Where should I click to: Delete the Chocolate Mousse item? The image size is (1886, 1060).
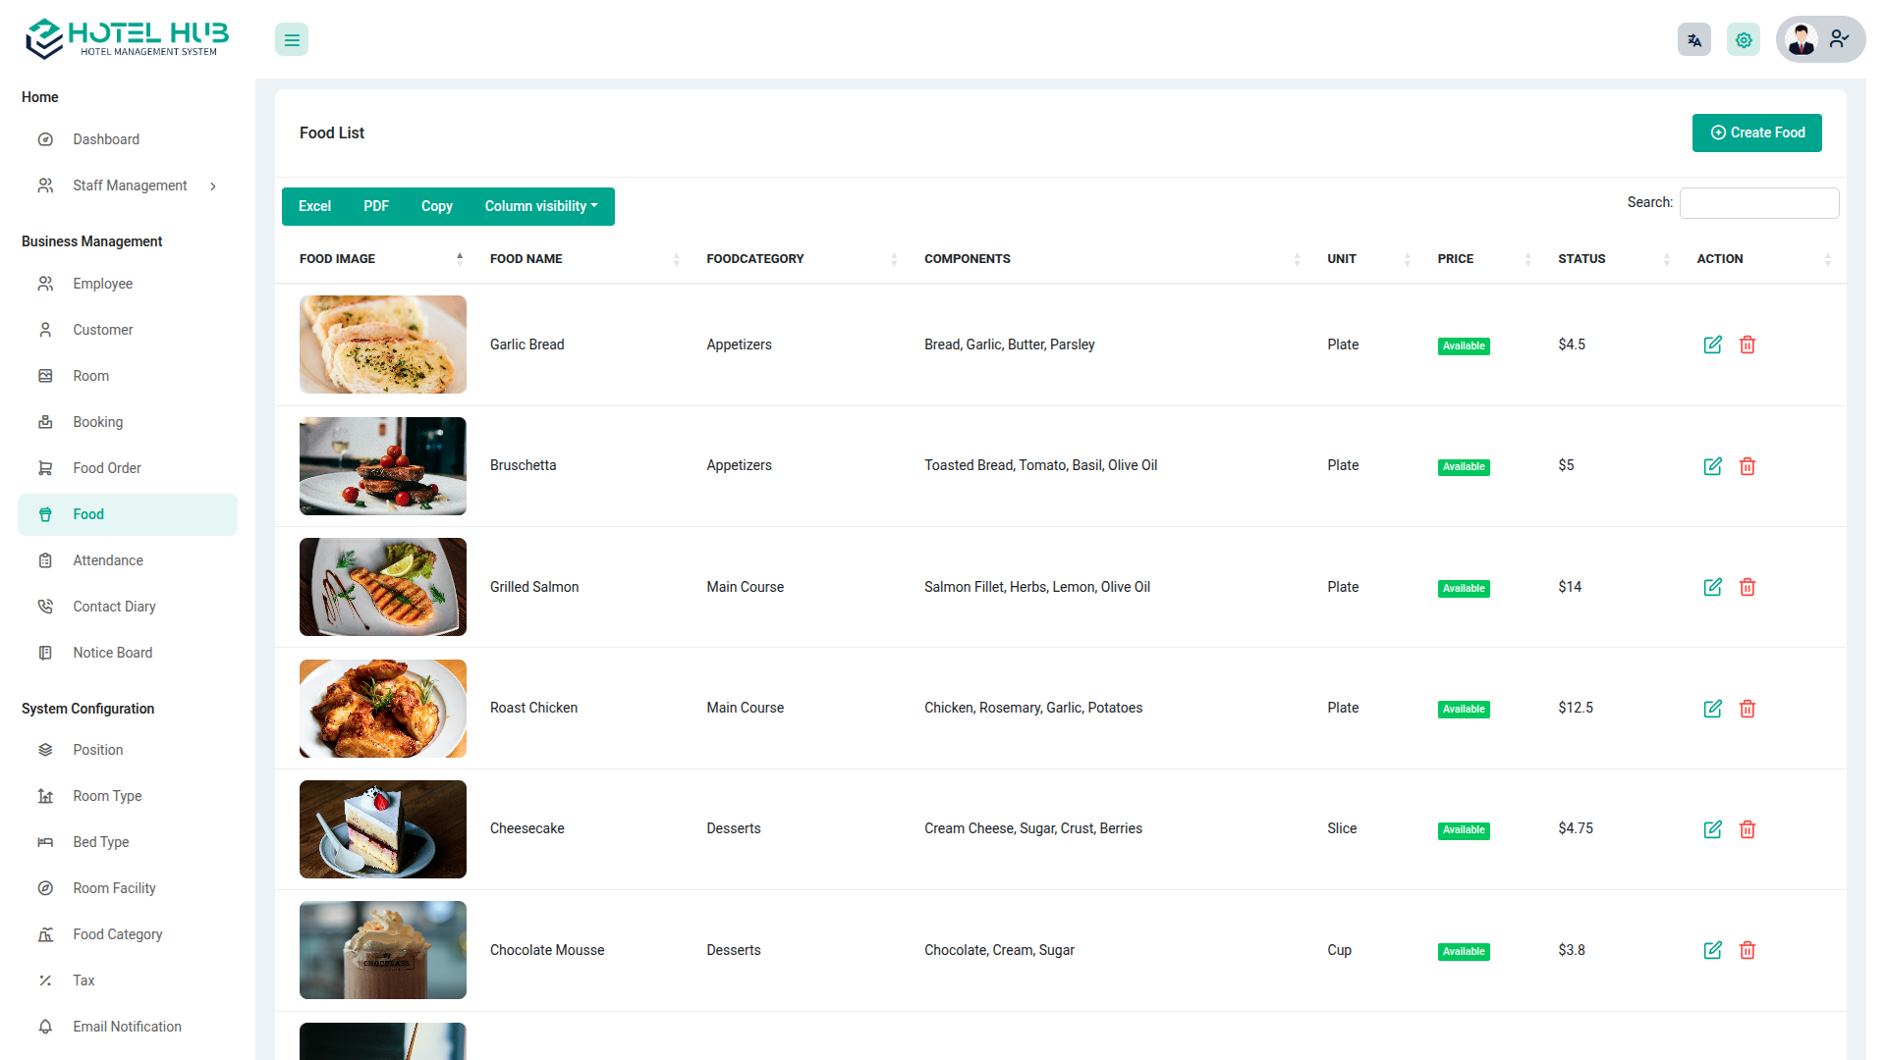1747,950
